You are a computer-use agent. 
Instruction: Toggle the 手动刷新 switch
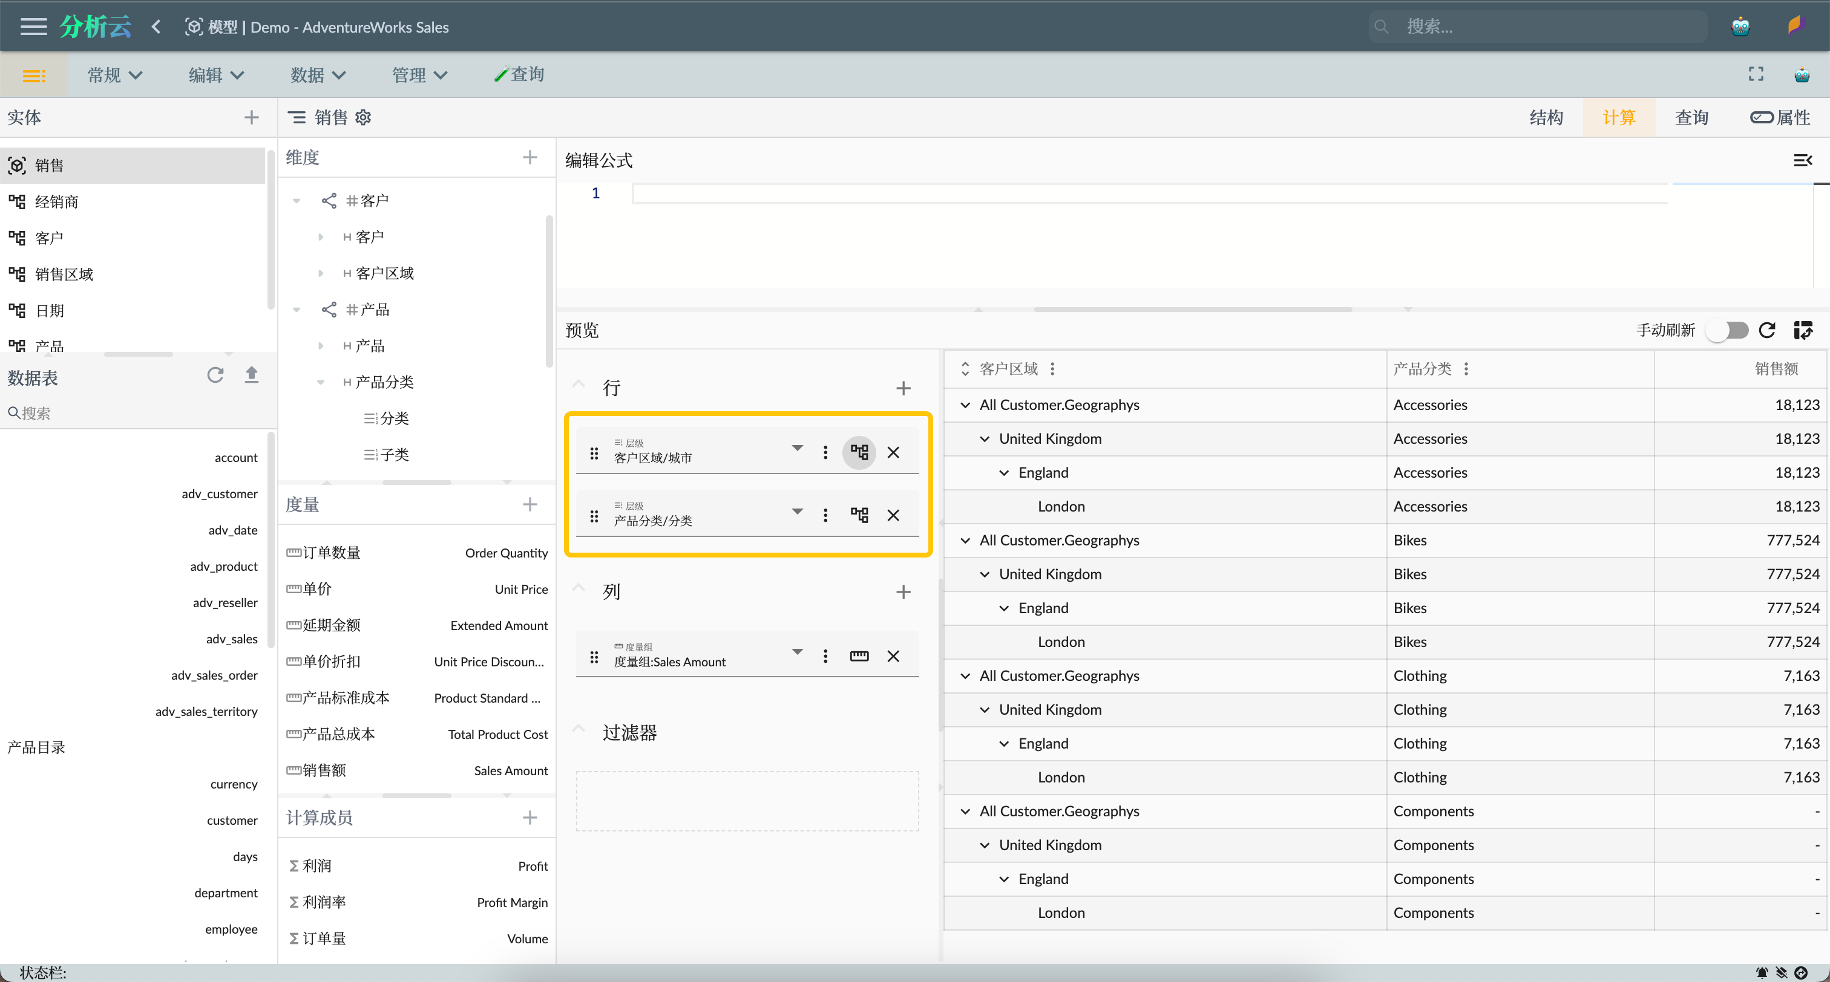tap(1728, 330)
